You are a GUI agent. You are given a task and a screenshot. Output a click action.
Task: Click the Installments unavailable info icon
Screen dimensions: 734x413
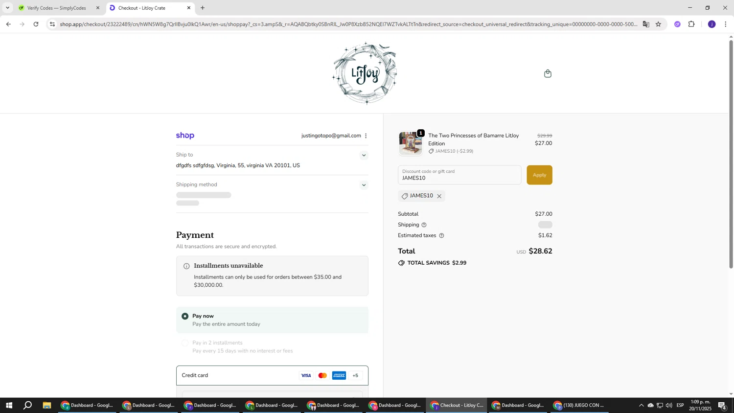click(186, 266)
